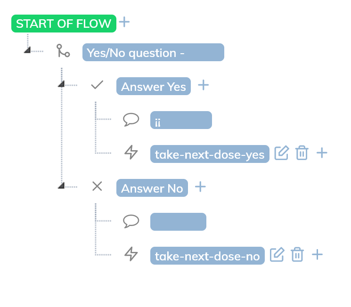This screenshot has width=351, height=307.
Task: Edit the take-next-dose-no action
Action: 277,254
